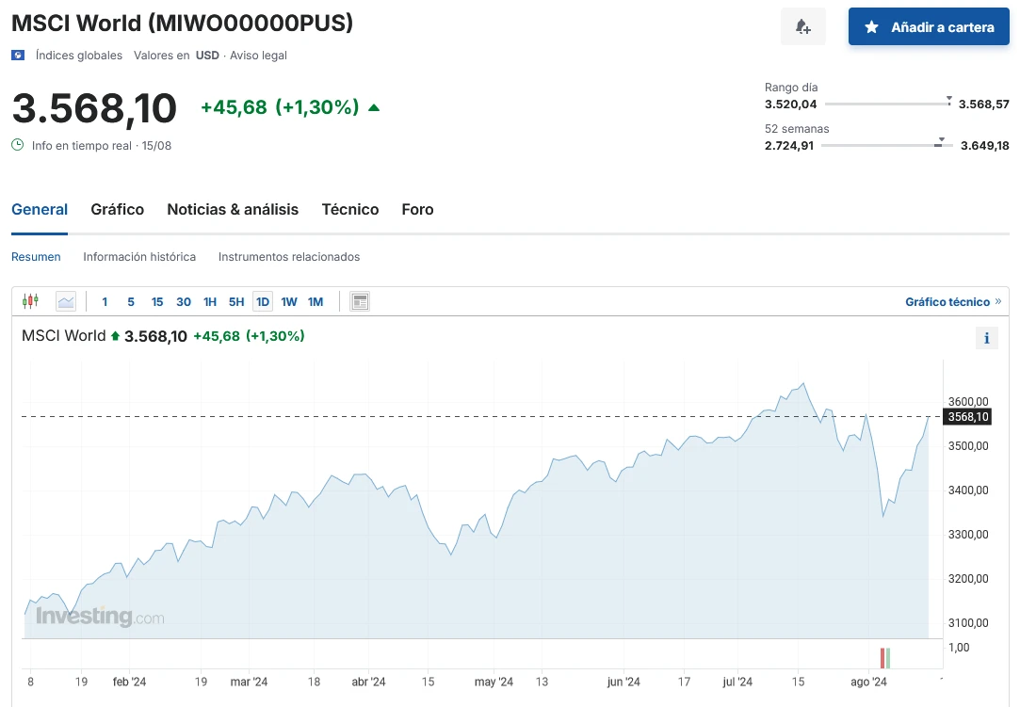Switch chart to candlestick view
The image size is (1020, 707).
click(x=30, y=301)
